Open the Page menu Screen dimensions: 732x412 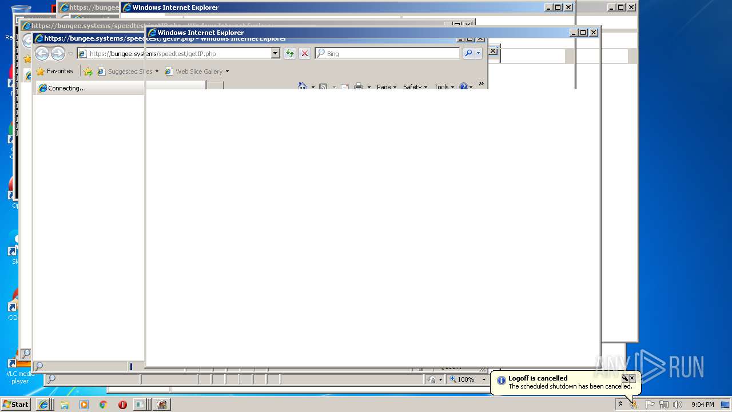point(387,87)
